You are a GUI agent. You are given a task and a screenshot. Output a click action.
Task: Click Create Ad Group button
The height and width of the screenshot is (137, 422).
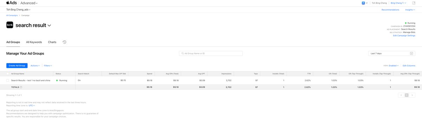pyautogui.click(x=17, y=66)
